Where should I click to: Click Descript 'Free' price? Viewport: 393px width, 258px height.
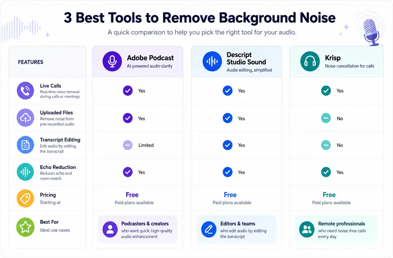(230, 195)
